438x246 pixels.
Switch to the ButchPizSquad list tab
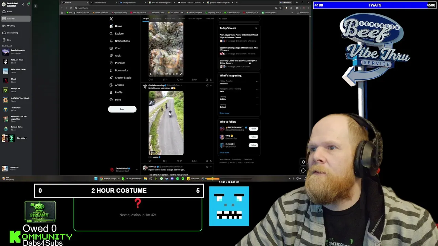[195, 18]
